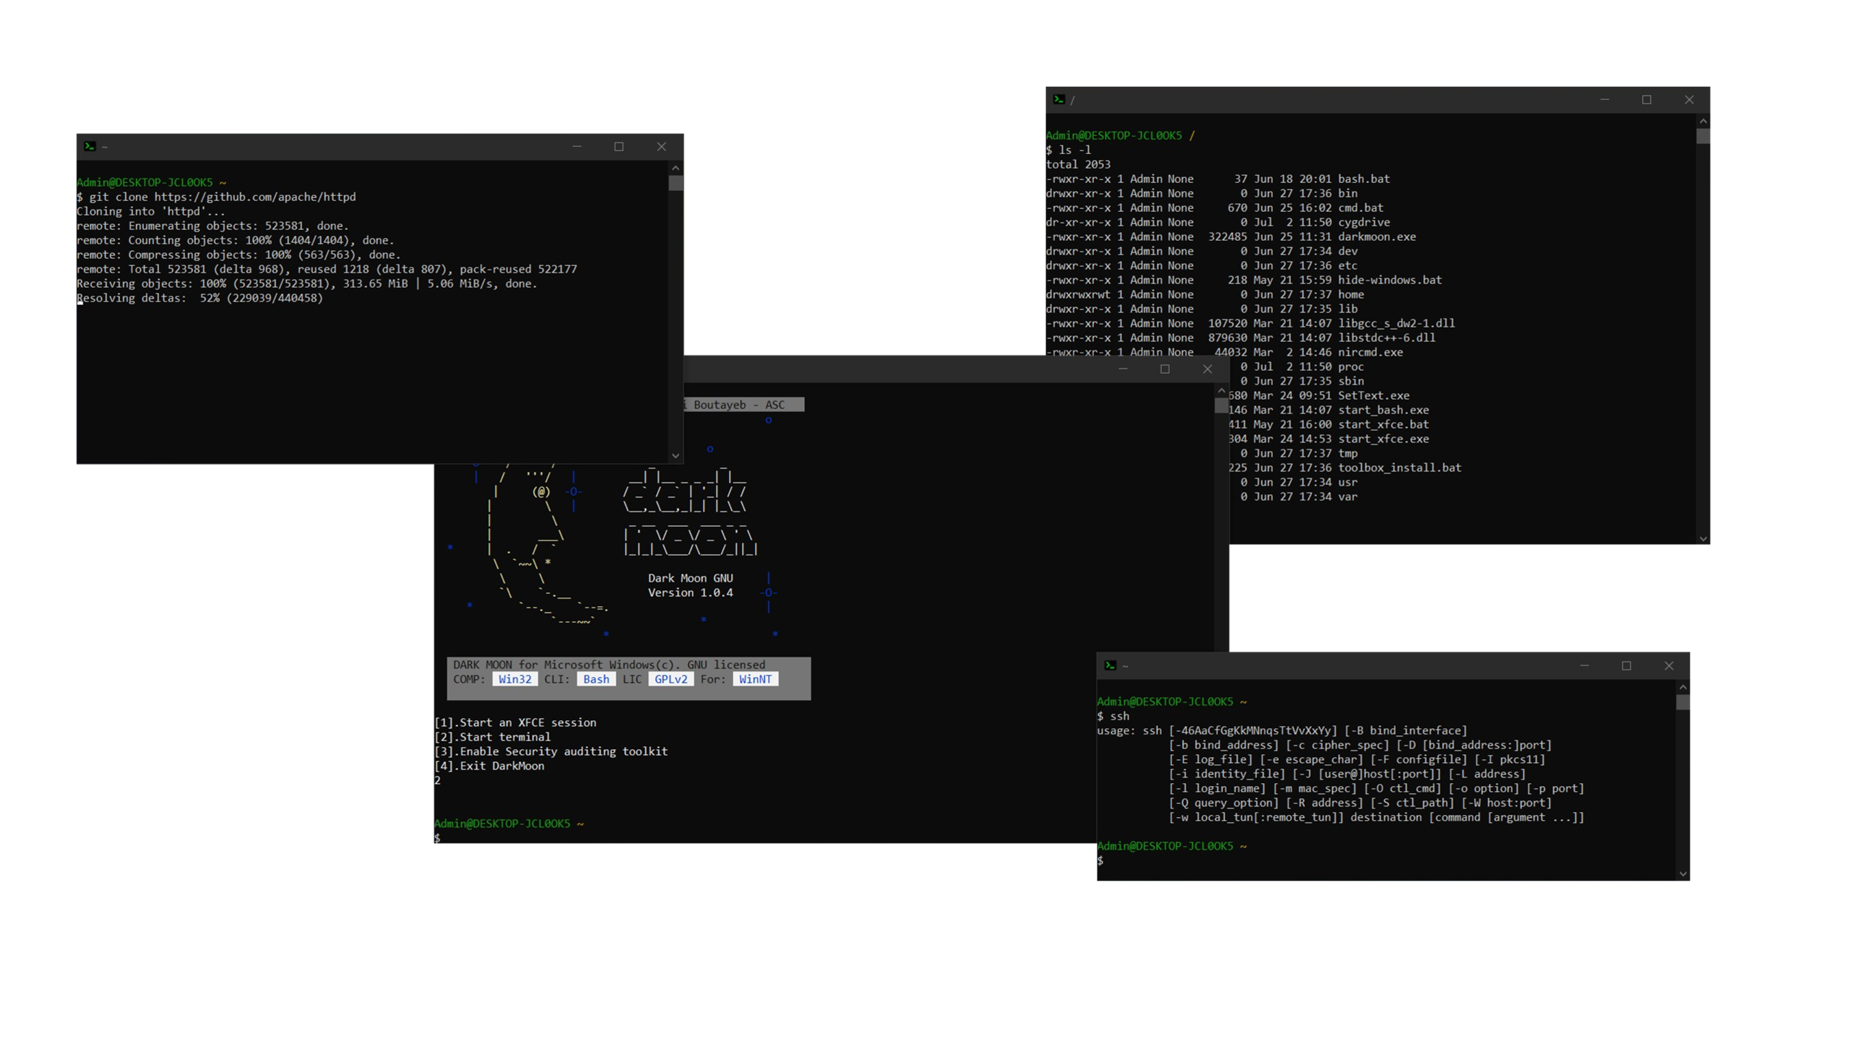
Task: Click scrollbar thumb in DarkMoon terminal
Action: point(1221,405)
